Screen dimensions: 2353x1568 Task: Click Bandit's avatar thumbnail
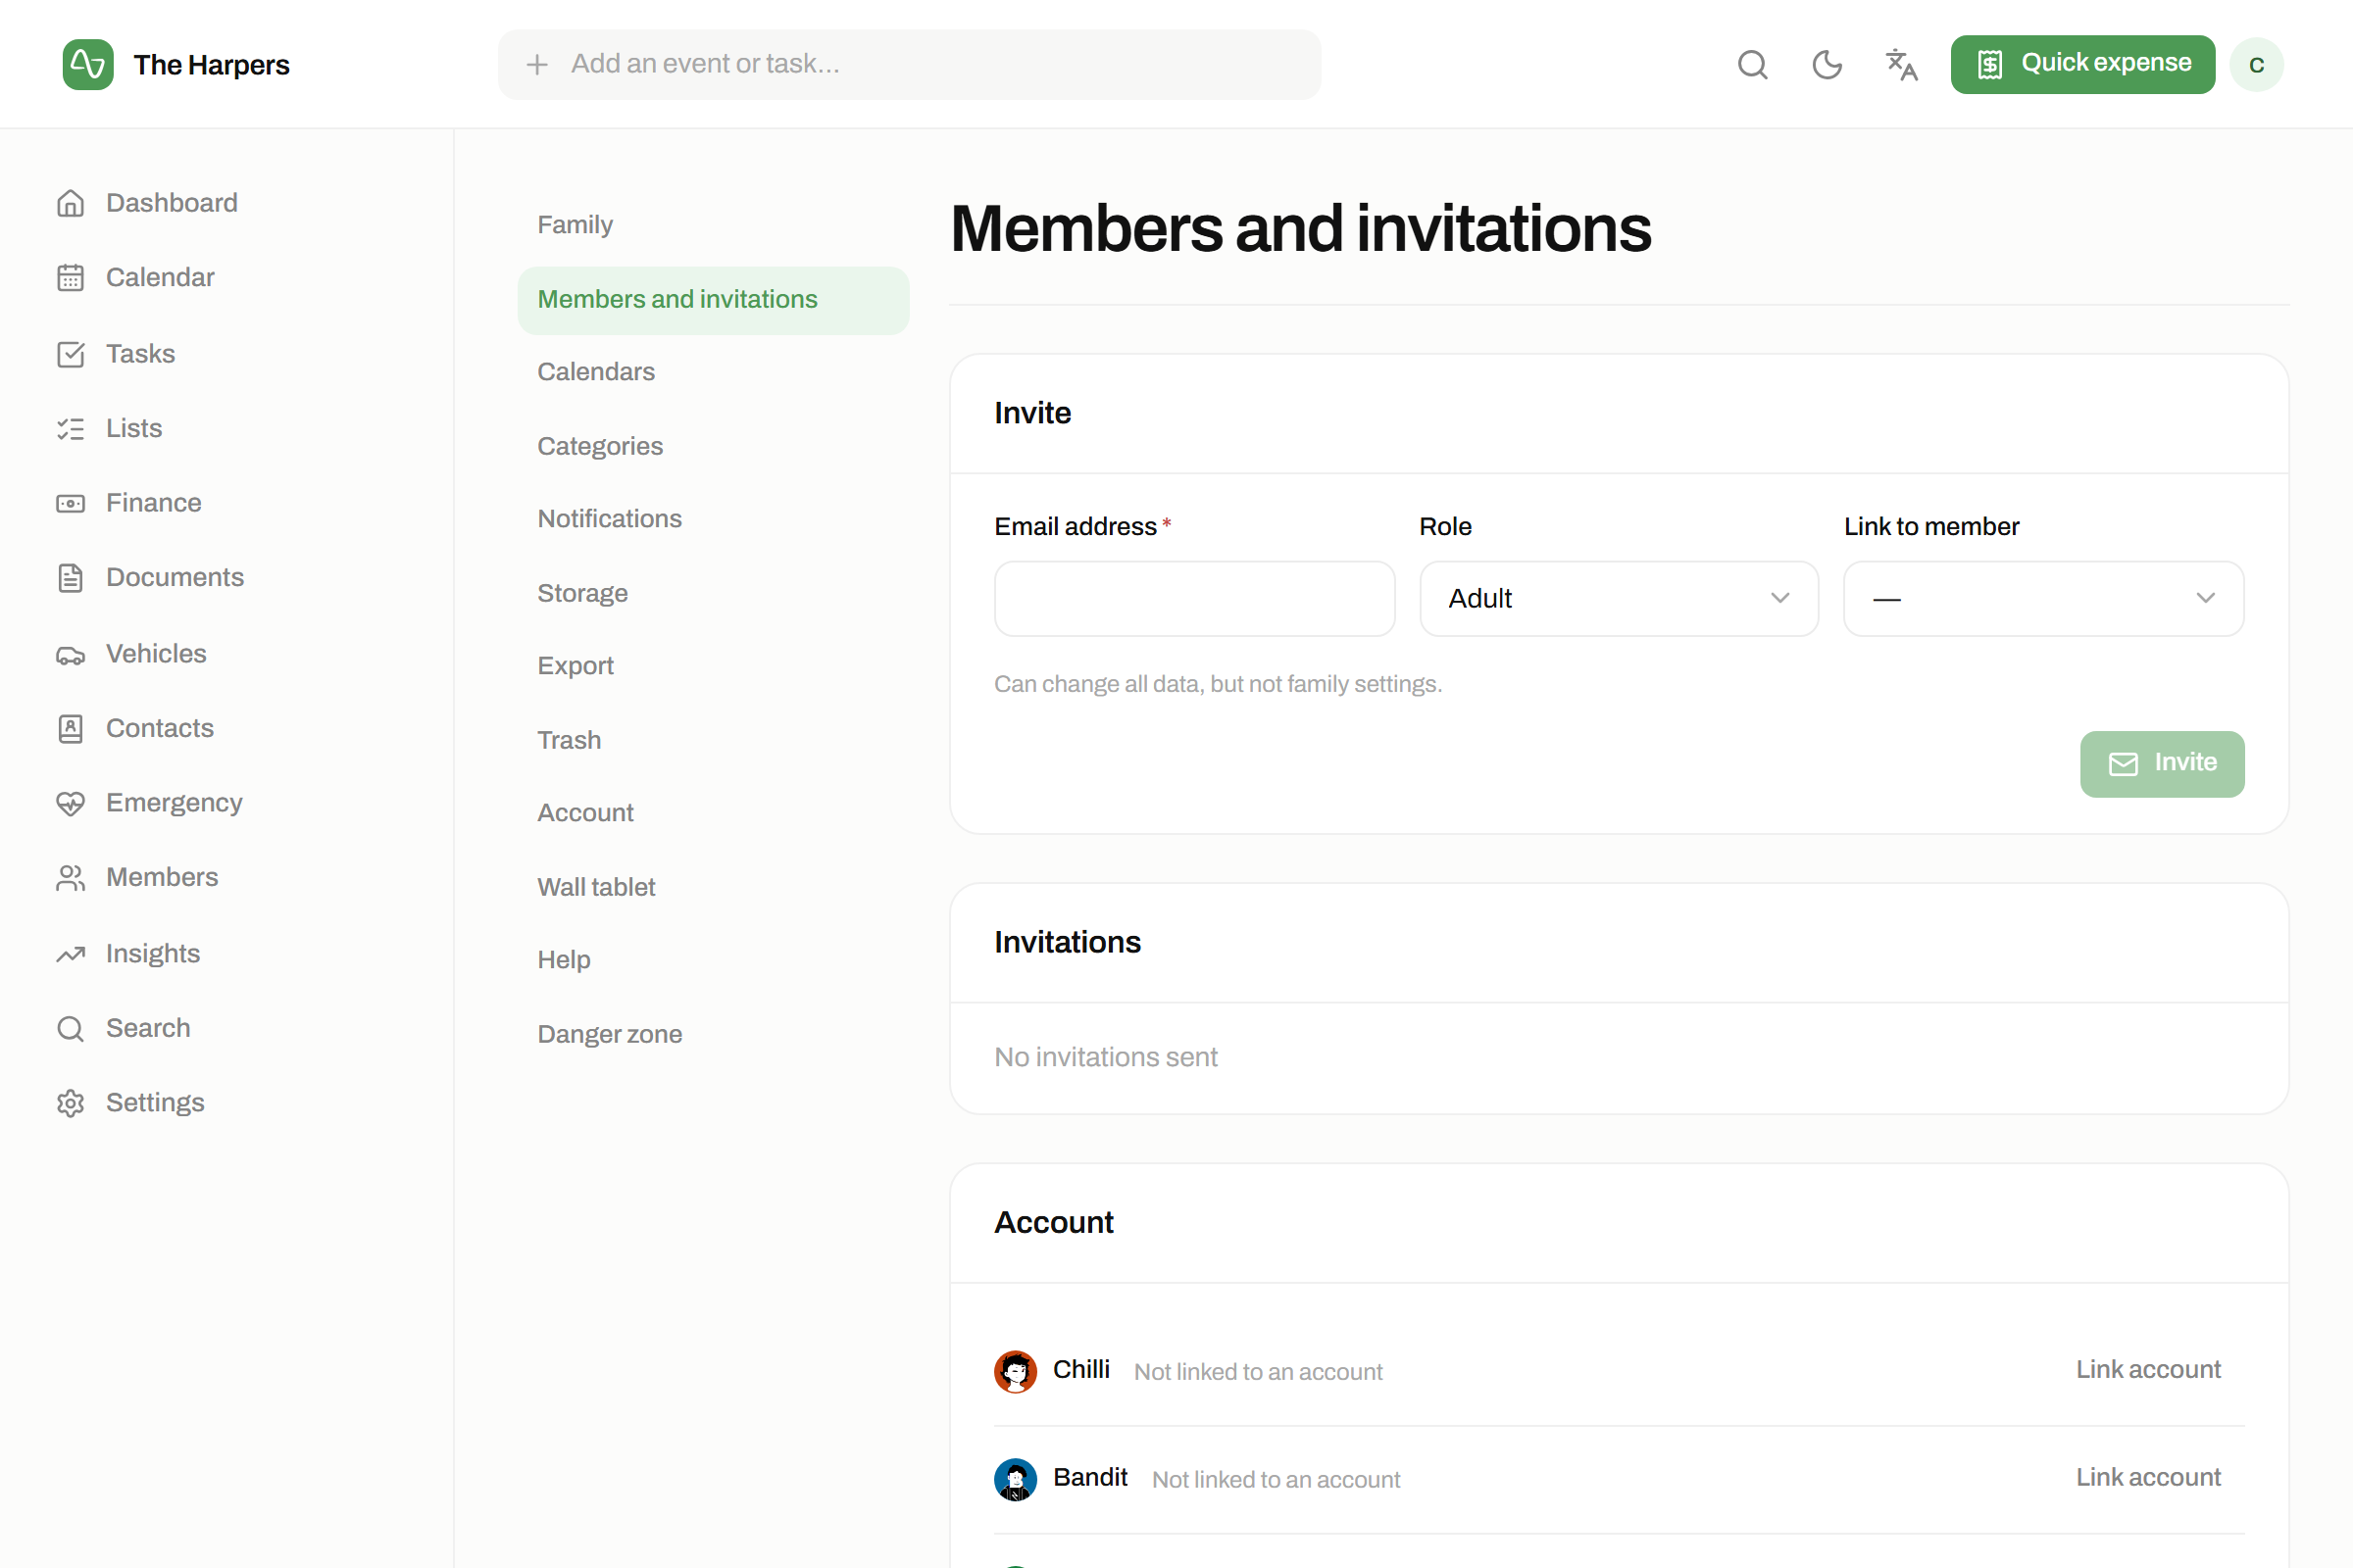(1016, 1480)
